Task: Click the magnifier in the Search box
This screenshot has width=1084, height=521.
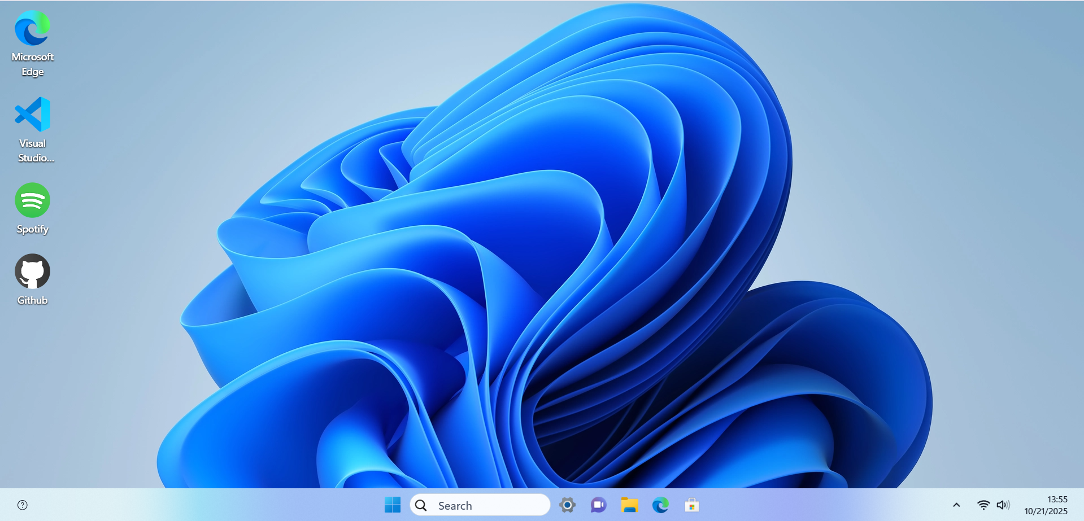Action: pos(421,505)
